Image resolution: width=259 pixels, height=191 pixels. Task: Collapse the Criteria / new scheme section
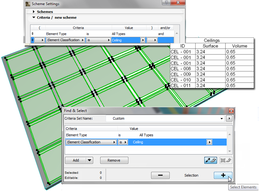tap(34, 17)
